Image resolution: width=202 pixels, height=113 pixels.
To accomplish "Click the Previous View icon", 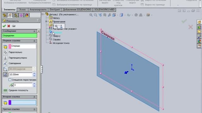I will click(100, 15).
